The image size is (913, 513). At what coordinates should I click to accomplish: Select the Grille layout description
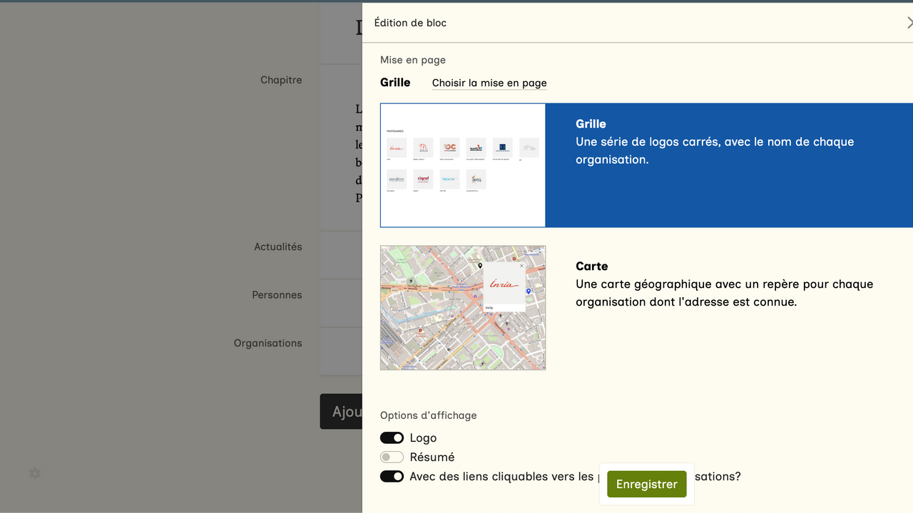pos(715,150)
